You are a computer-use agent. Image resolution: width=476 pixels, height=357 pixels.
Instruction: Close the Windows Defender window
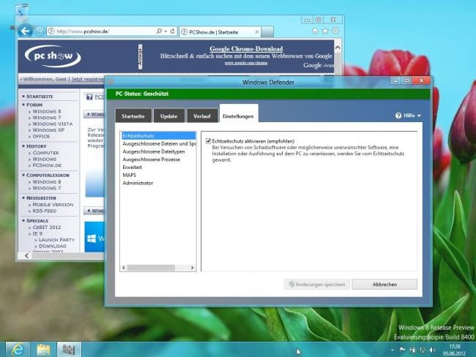421,80
